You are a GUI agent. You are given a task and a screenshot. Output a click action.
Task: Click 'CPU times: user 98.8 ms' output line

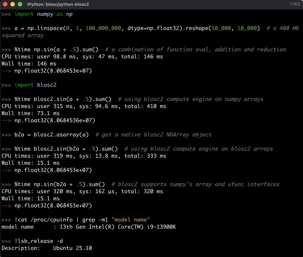pyautogui.click(x=82, y=56)
